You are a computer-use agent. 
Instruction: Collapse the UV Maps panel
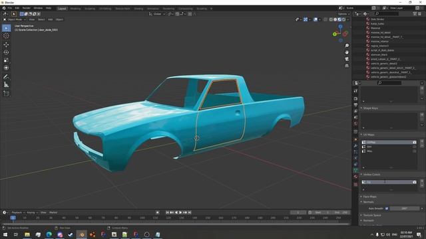368,135
